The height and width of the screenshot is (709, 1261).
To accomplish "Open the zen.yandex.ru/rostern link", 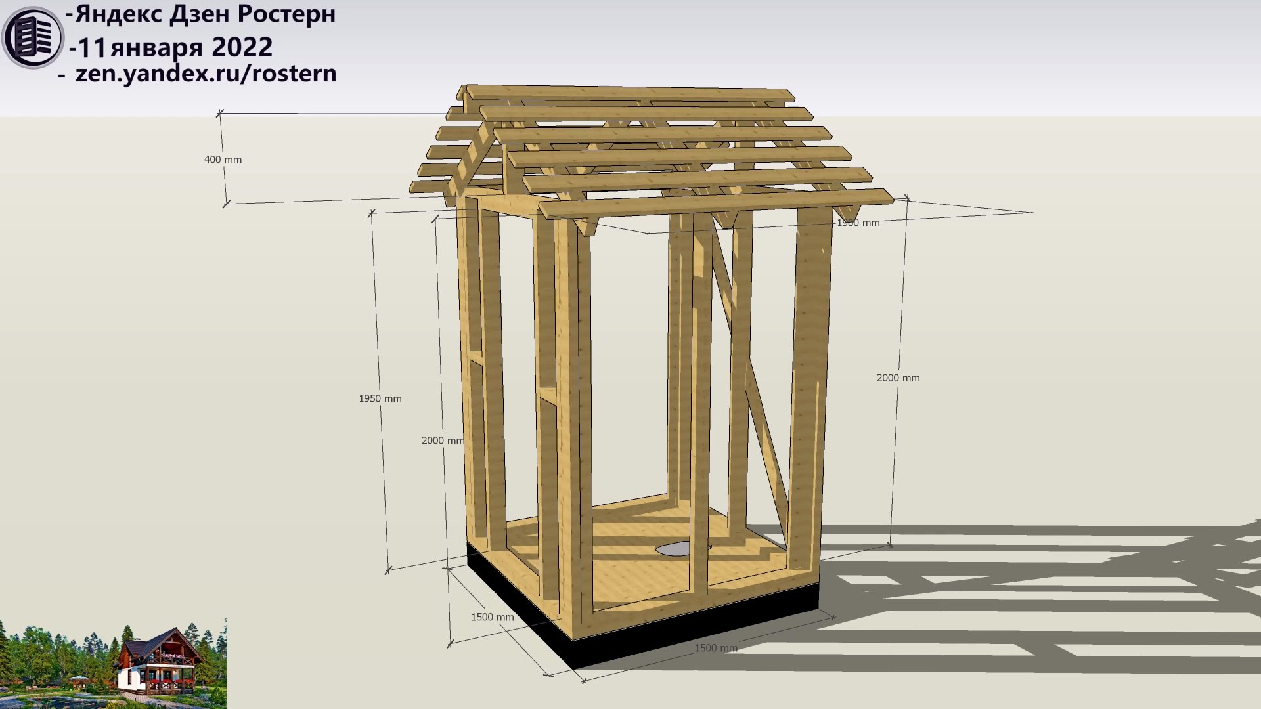I will pyautogui.click(x=206, y=73).
